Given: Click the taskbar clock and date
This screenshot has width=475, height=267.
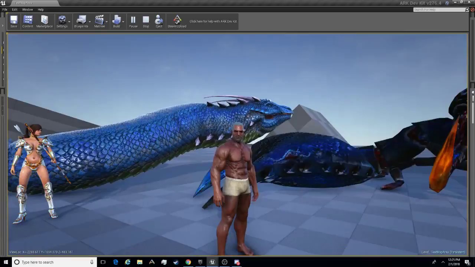Looking at the screenshot, I should click(454, 262).
